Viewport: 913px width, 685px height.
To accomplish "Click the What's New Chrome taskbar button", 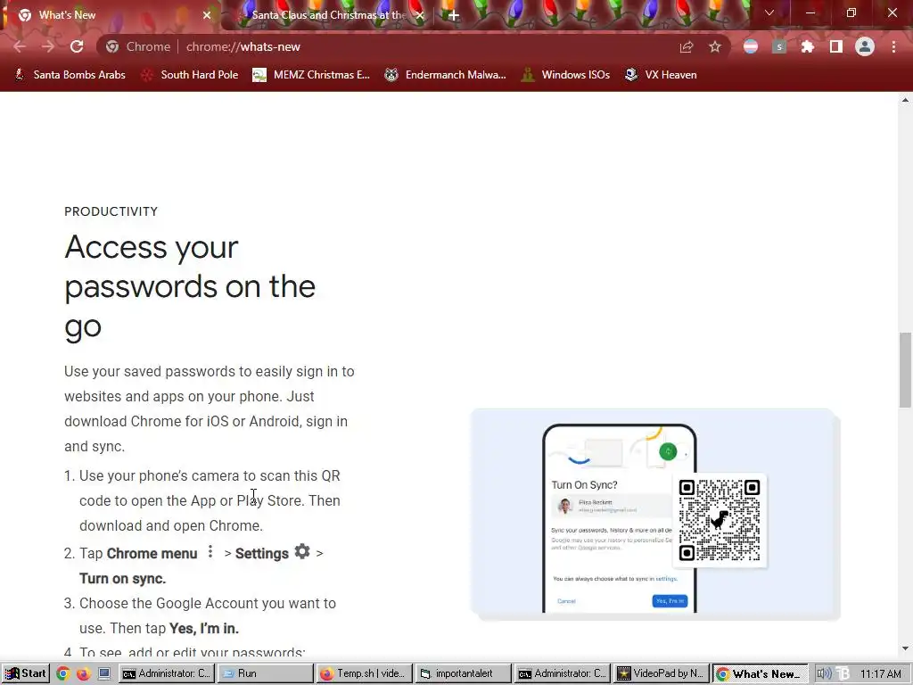I will coord(761,673).
